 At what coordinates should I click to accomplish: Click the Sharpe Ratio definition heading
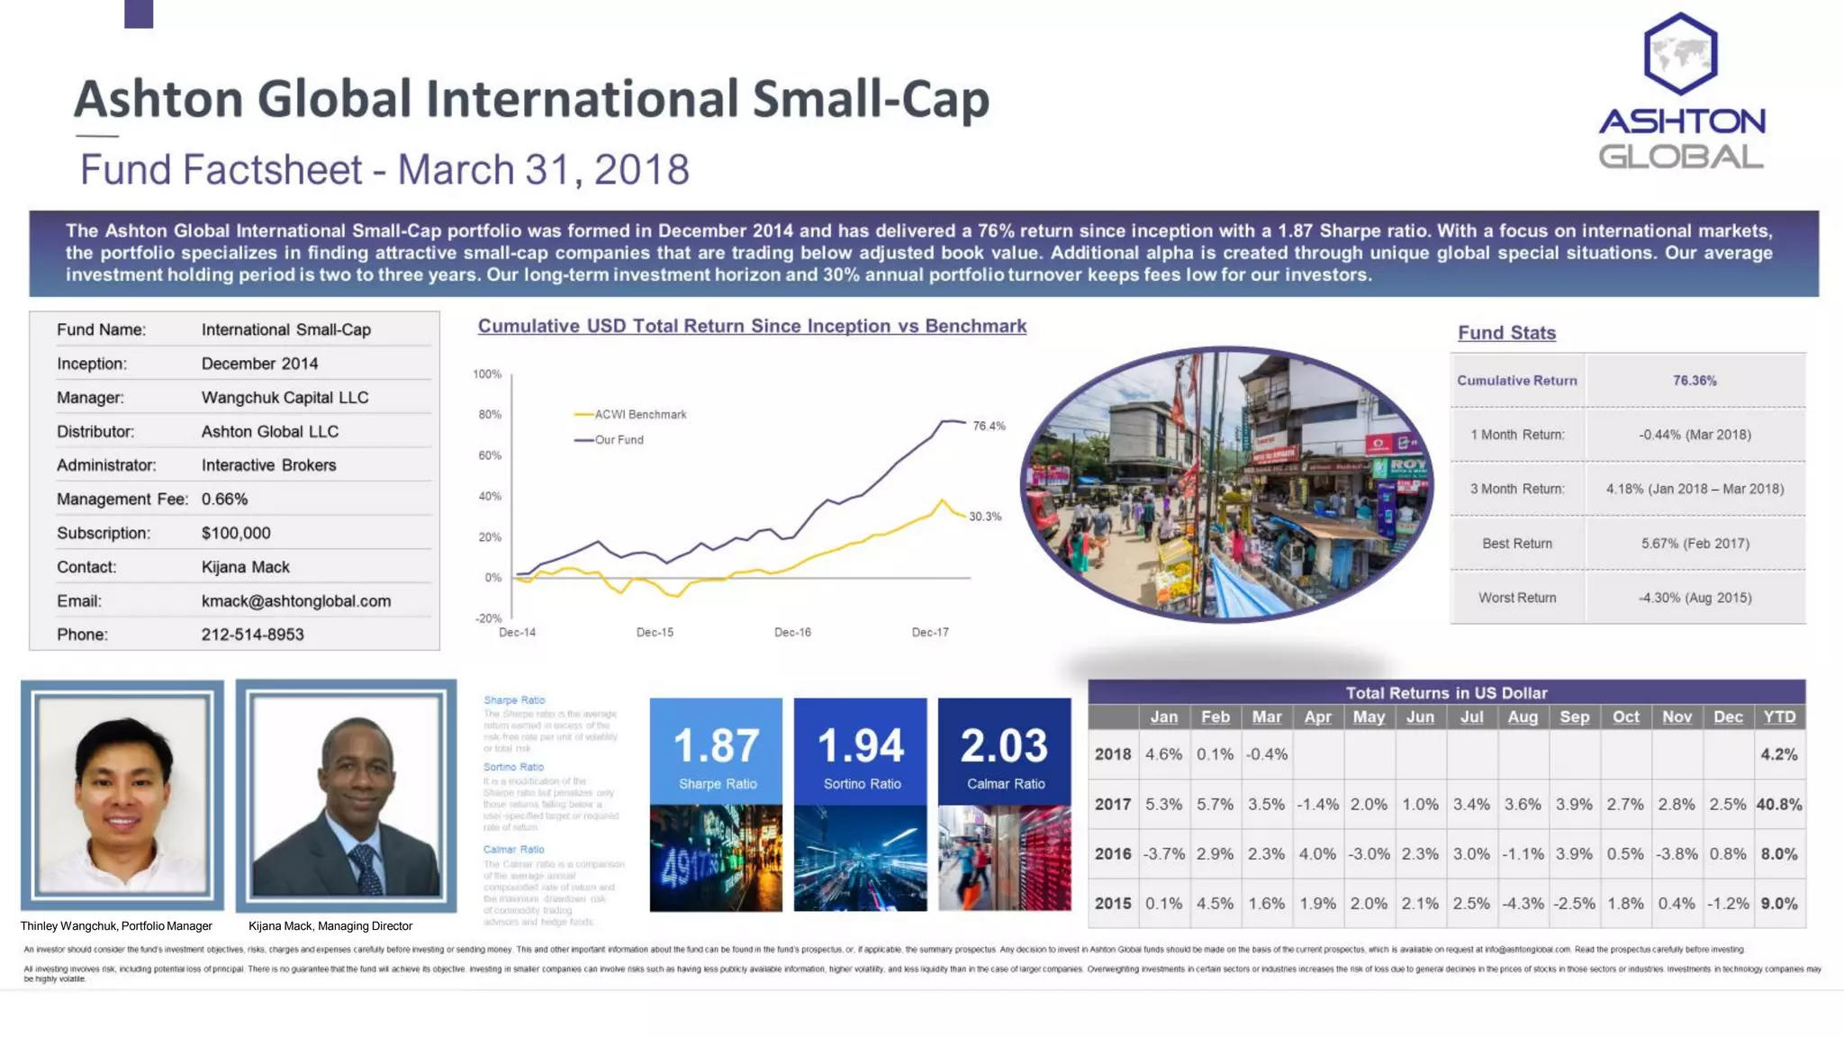click(x=514, y=700)
